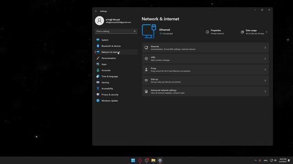This screenshot has height=164, width=293.
Task: Go back using the Settings back arrow
Action: tap(96, 11)
